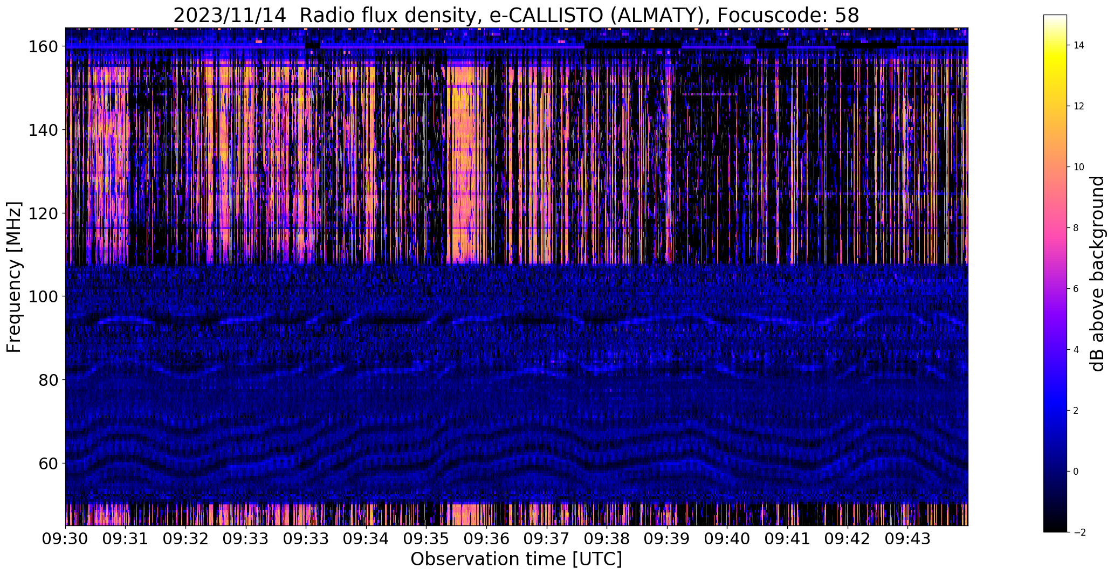Click the colorbar tick label 2
The height and width of the screenshot is (575, 1114).
pyautogui.click(x=1076, y=411)
